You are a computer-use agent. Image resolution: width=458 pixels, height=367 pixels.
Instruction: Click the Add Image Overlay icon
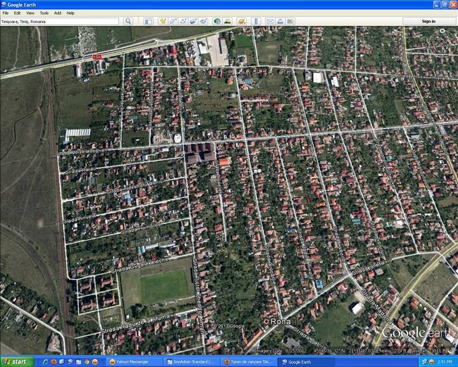pyautogui.click(x=192, y=21)
